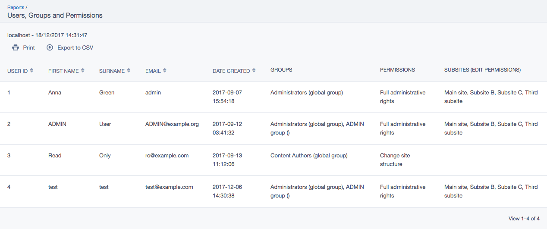The image size is (547, 229).
Task: Click Subsites (Edit Permissions) header
Action: [x=482, y=70]
